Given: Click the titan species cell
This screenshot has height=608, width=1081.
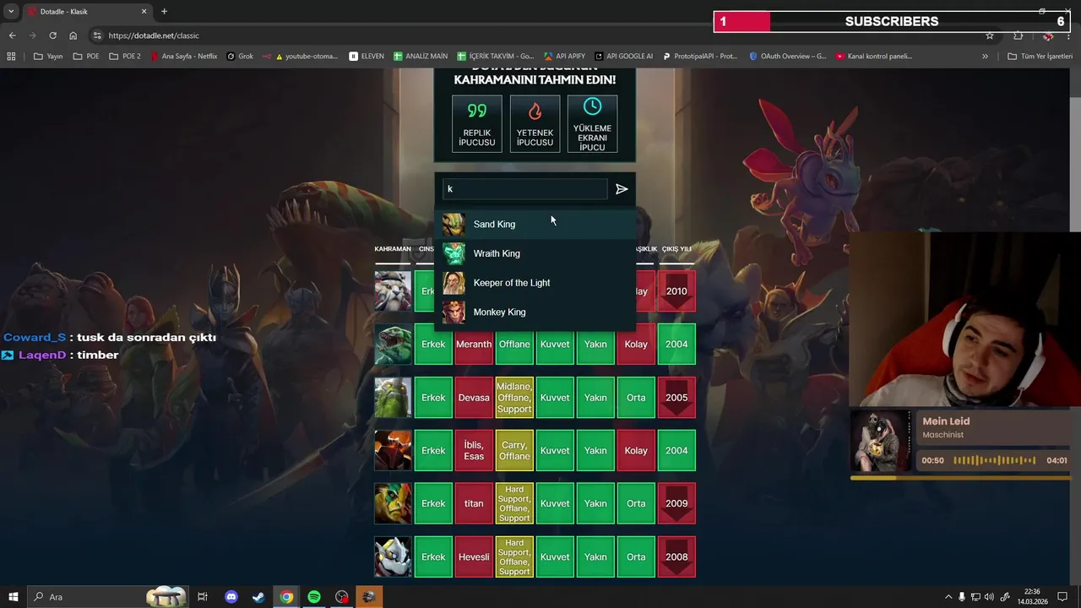Looking at the screenshot, I should pyautogui.click(x=474, y=503).
